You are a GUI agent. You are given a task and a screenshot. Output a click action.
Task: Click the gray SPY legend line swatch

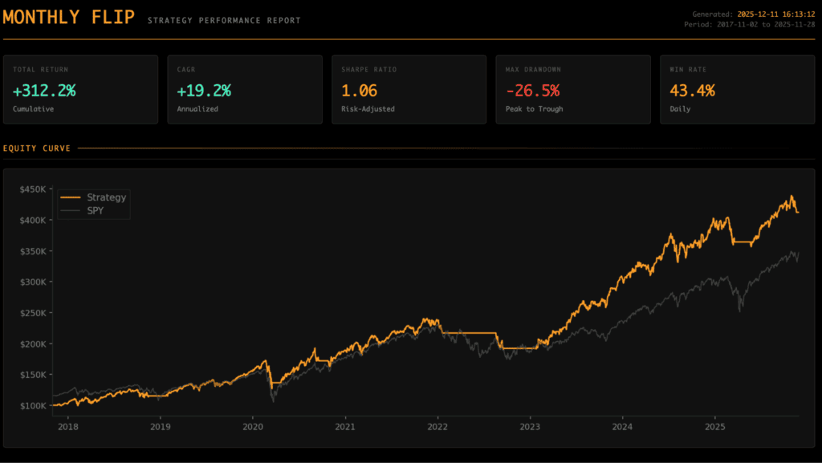pyautogui.click(x=71, y=210)
